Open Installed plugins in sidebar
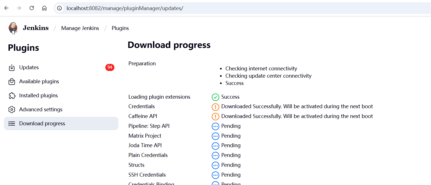The height and width of the screenshot is (185, 431). pyautogui.click(x=61, y=96)
